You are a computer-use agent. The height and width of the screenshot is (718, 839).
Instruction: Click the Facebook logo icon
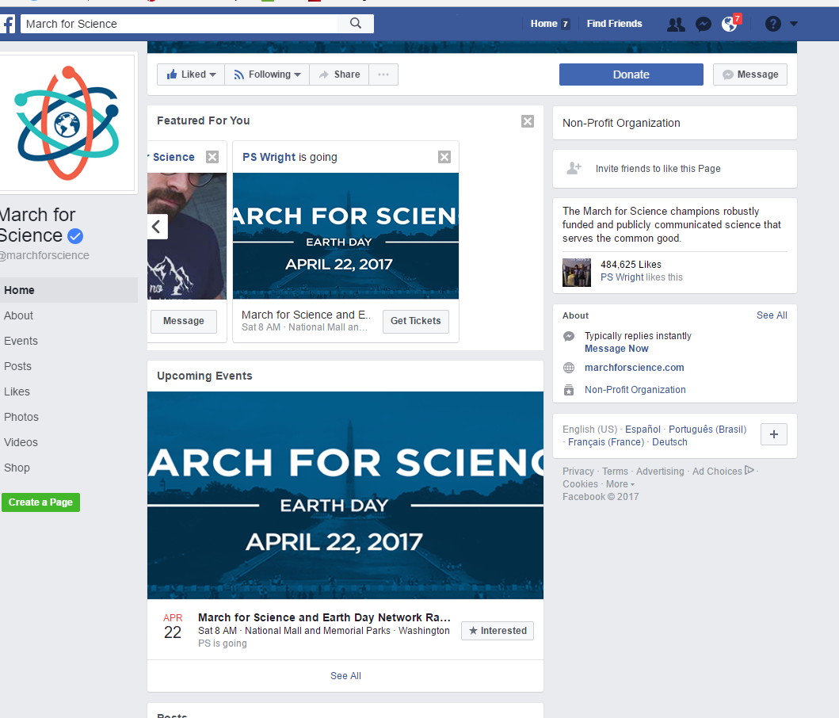pos(7,24)
